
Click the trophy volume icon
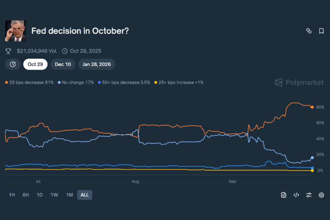pyautogui.click(x=8, y=51)
